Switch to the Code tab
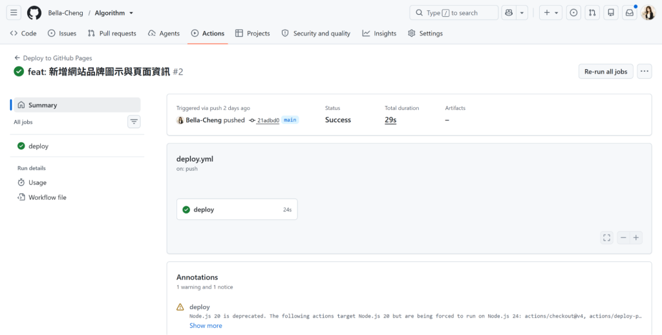The height and width of the screenshot is (335, 662). 23,34
